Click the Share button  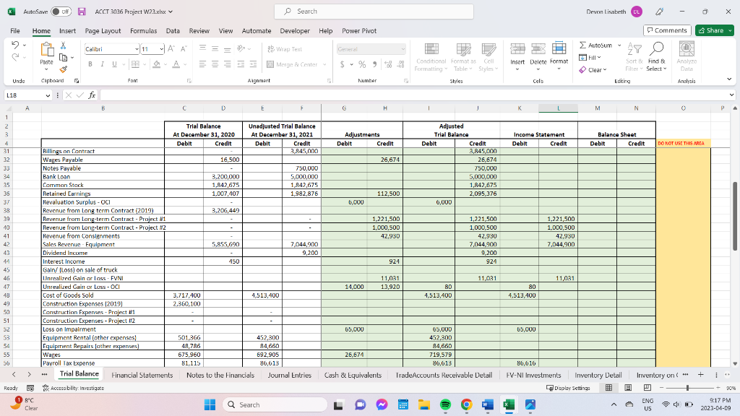coord(713,30)
